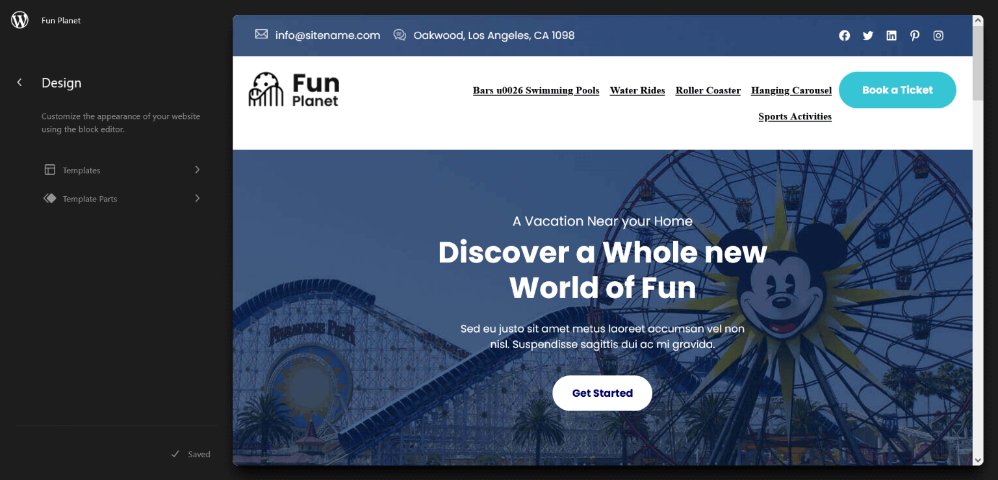998x480 pixels.
Task: Open the Sports Activities nav link
Action: click(795, 116)
